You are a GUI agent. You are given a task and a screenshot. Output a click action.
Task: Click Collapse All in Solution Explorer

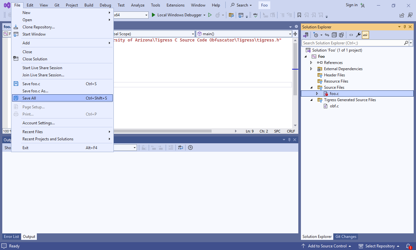(x=334, y=35)
